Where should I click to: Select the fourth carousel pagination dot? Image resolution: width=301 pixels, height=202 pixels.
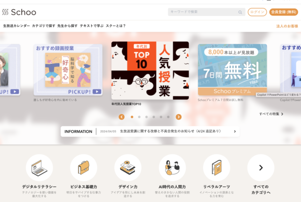(x=154, y=117)
